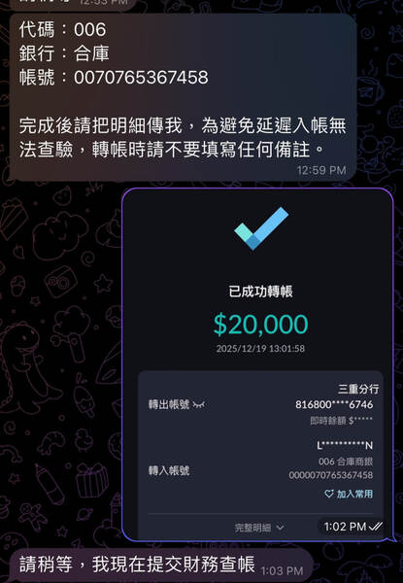Click the 三重分行 branch label
Screen dimensions: 403x583
pyautogui.click(x=358, y=389)
